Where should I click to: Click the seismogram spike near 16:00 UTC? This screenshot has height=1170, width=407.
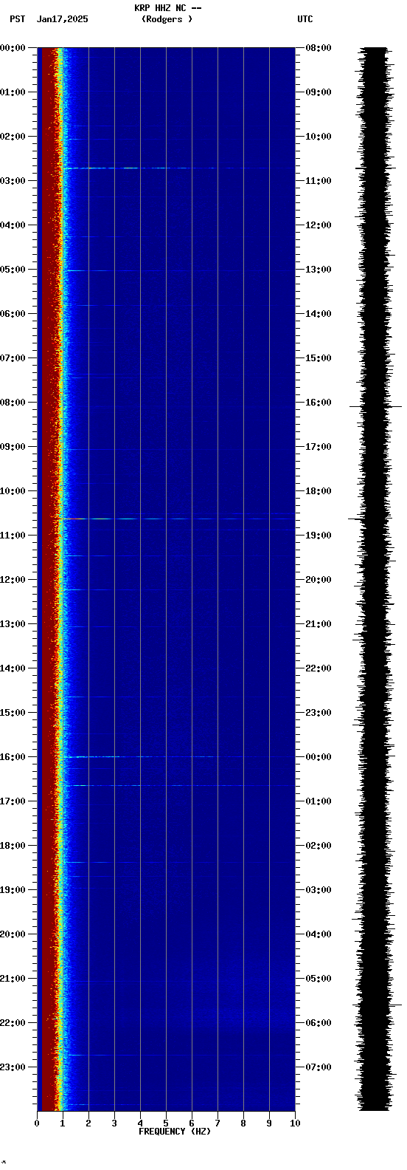click(375, 406)
